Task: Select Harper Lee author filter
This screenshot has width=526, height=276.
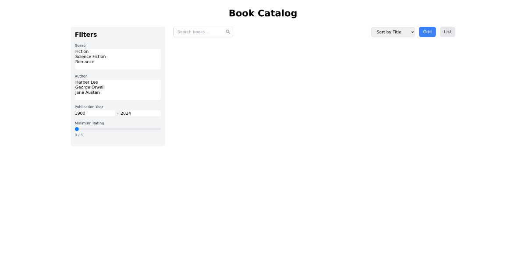Action: click(x=86, y=82)
